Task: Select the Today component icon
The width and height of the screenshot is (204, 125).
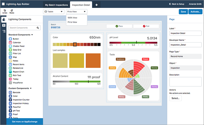Action: (10, 79)
